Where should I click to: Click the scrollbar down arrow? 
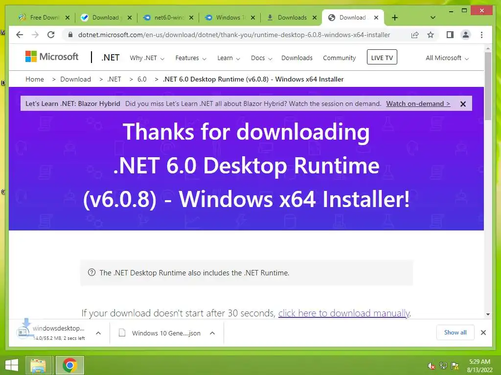pyautogui.click(x=488, y=314)
